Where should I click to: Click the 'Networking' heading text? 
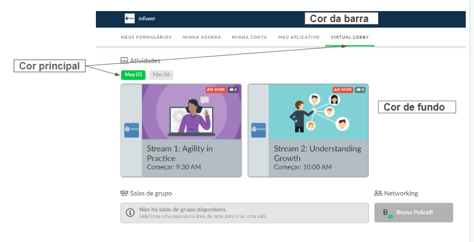tap(401, 193)
